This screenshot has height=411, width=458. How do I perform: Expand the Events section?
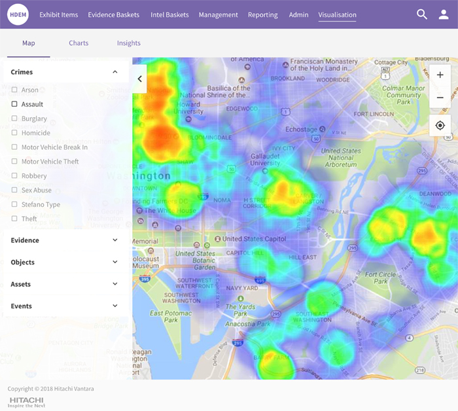click(x=115, y=306)
